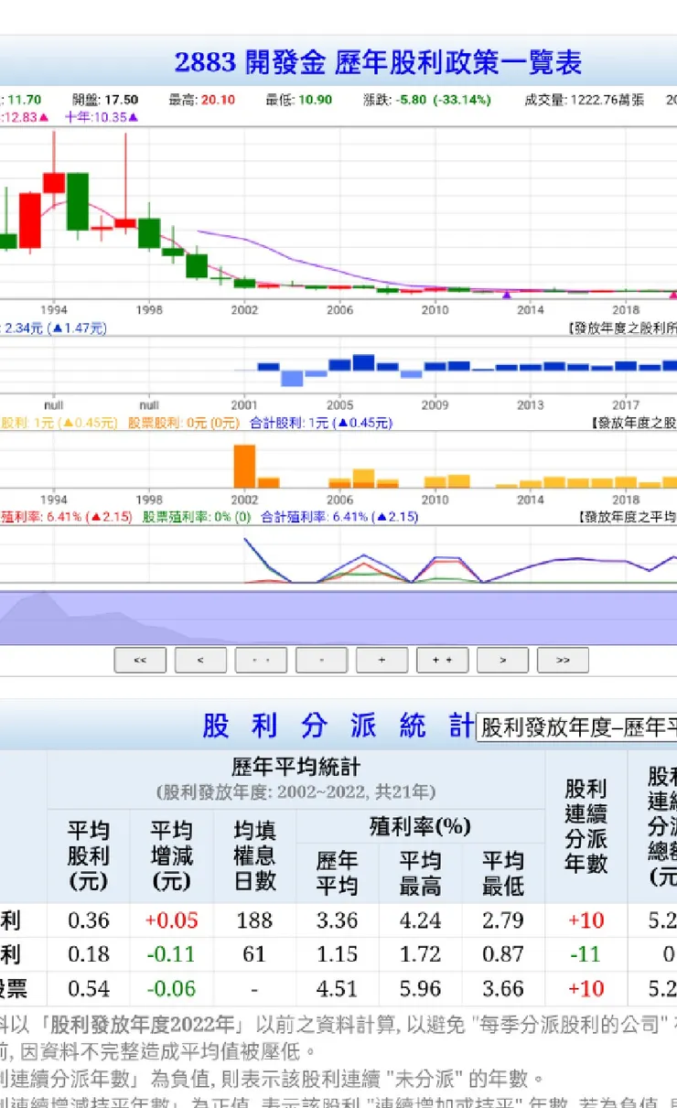Viewport: 677px width, 1108px height.
Task: Click the purple range overview strip under charts
Action: (x=338, y=618)
